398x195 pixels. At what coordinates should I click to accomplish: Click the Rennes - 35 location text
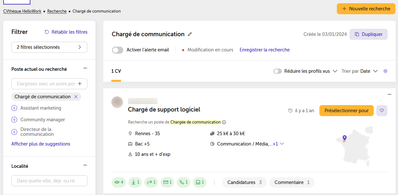click(148, 134)
